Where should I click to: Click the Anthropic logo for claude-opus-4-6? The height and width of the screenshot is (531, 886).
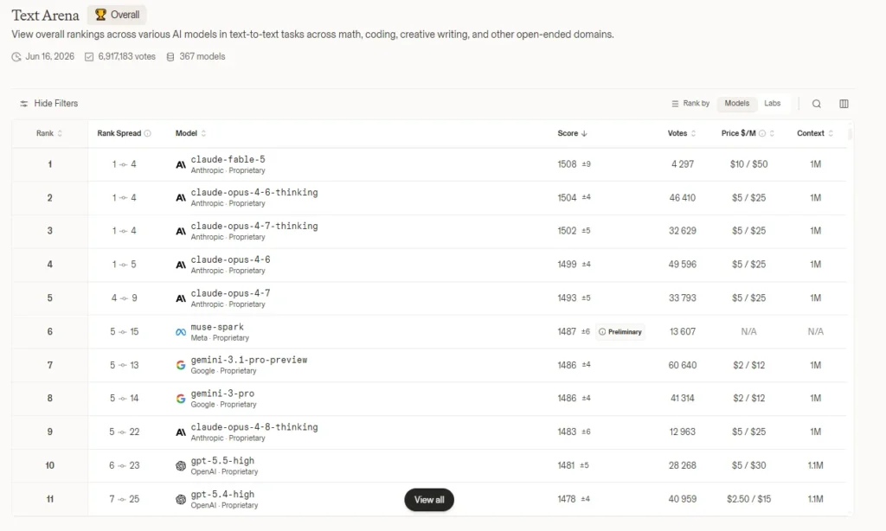(181, 265)
